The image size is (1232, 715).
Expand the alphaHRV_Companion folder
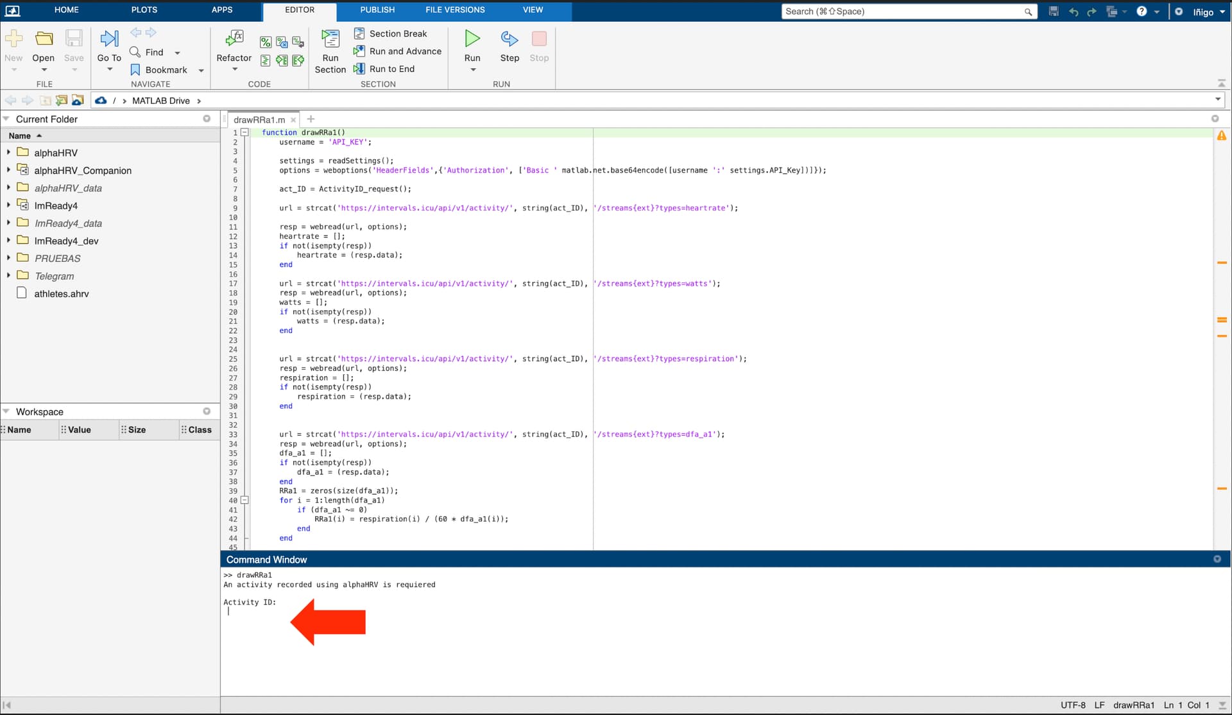pyautogui.click(x=8, y=169)
